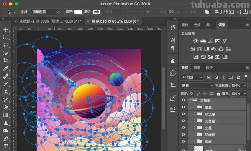Open the 图层 panel menu button
251x151 pixels.
[x=247, y=68]
